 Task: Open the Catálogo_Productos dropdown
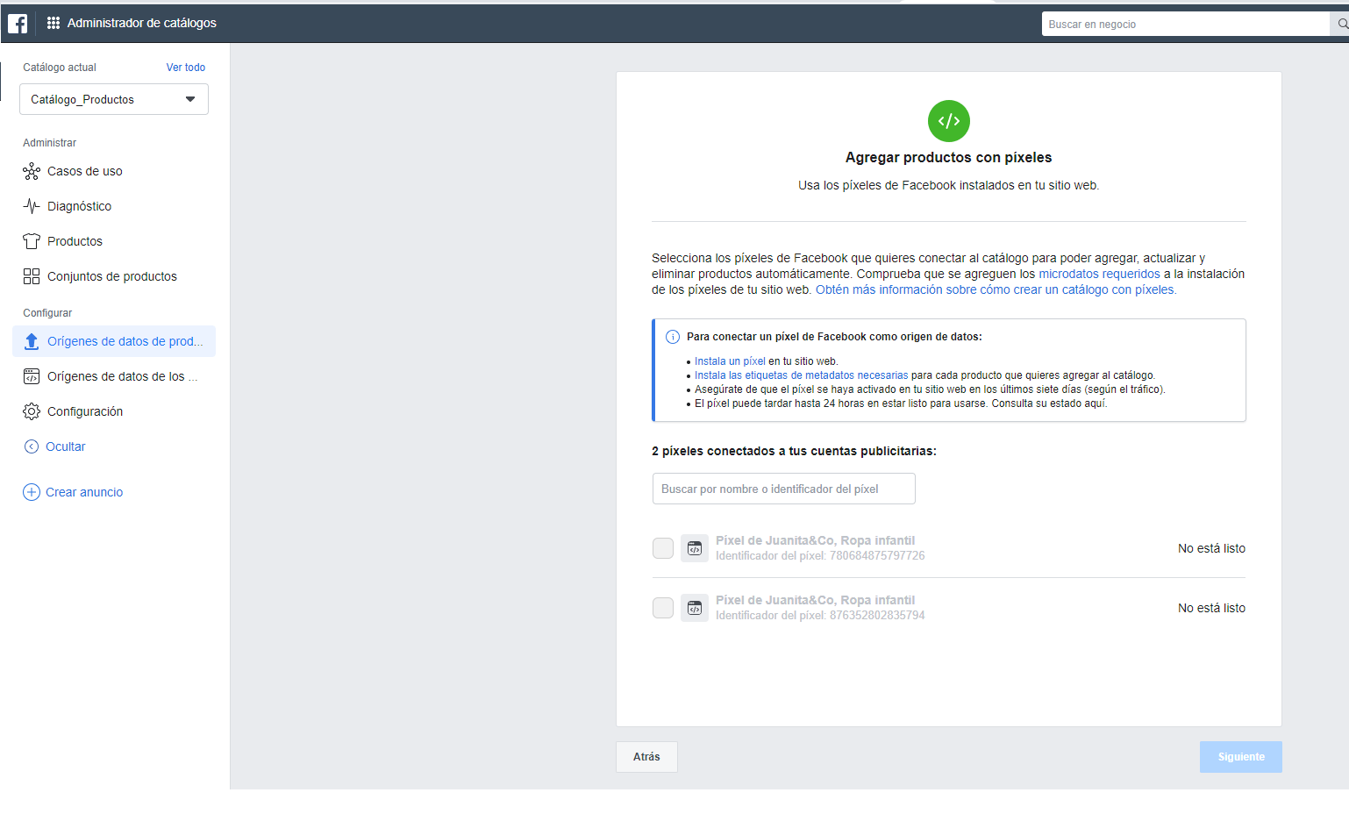(x=114, y=99)
